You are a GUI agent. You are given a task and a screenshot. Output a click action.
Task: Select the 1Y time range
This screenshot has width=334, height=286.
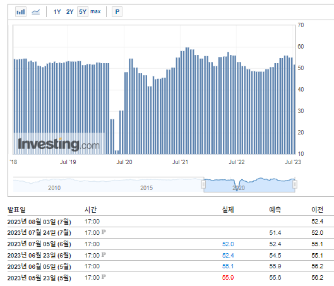click(57, 12)
